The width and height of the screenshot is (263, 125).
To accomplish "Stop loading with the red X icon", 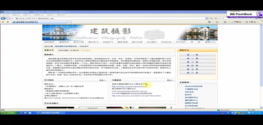I will tap(216, 18).
